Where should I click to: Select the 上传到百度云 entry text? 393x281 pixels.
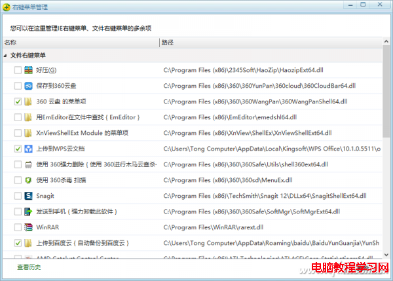pyautogui.click(x=83, y=243)
